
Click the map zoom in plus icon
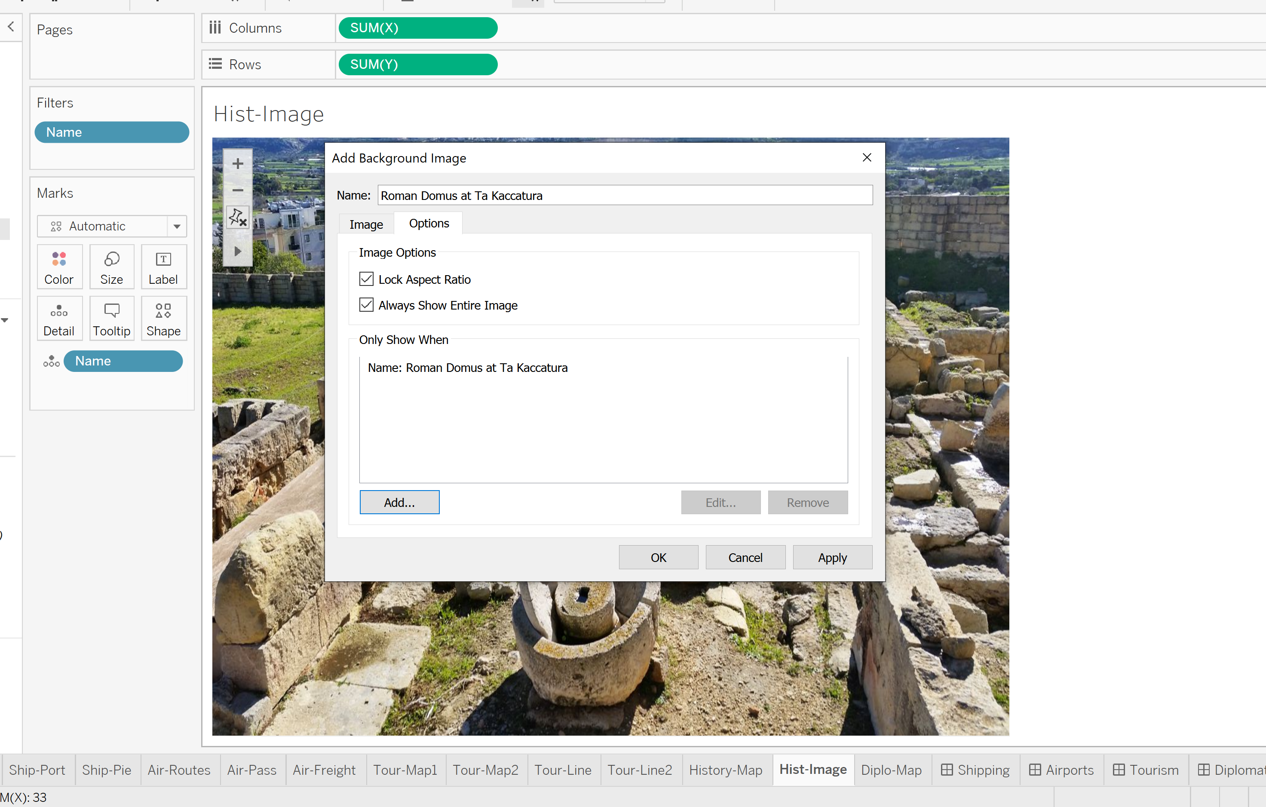(238, 164)
